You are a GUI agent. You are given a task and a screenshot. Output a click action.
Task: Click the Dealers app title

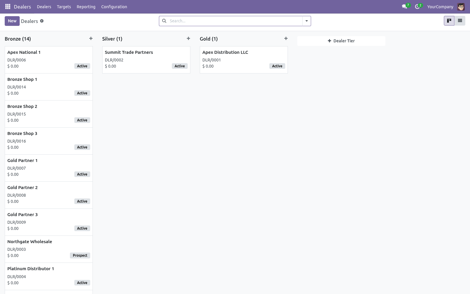(22, 7)
